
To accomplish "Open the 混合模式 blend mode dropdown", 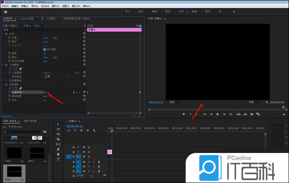I will (56, 76).
